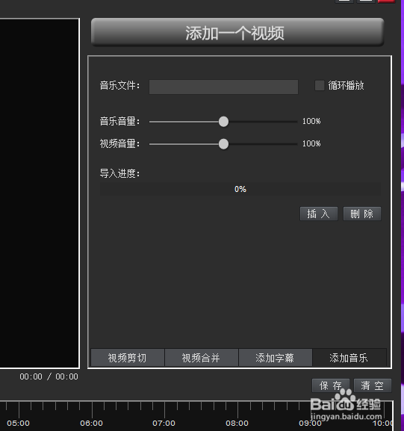Click the 删除 button
Viewport: 404px width, 431px height.
click(362, 214)
